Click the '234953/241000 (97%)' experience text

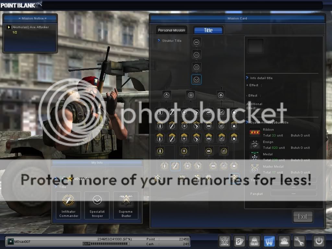click(114, 239)
